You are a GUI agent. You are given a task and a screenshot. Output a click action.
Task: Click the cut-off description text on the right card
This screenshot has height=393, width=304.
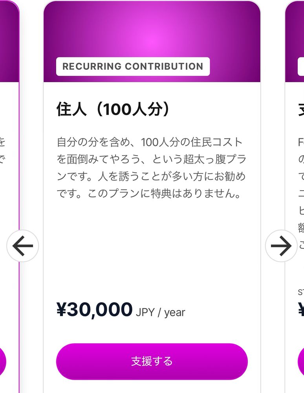point(301,193)
